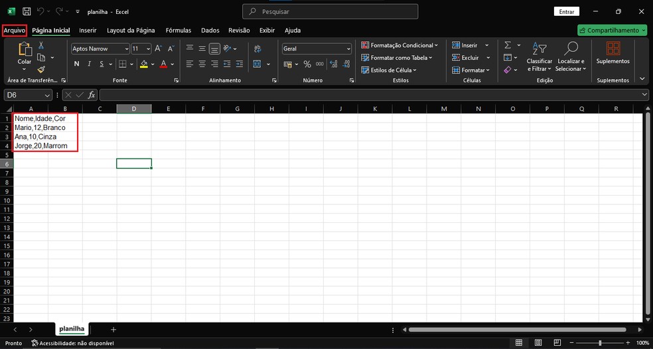
Task: Click the Entrar sign-in button
Action: [566, 12]
